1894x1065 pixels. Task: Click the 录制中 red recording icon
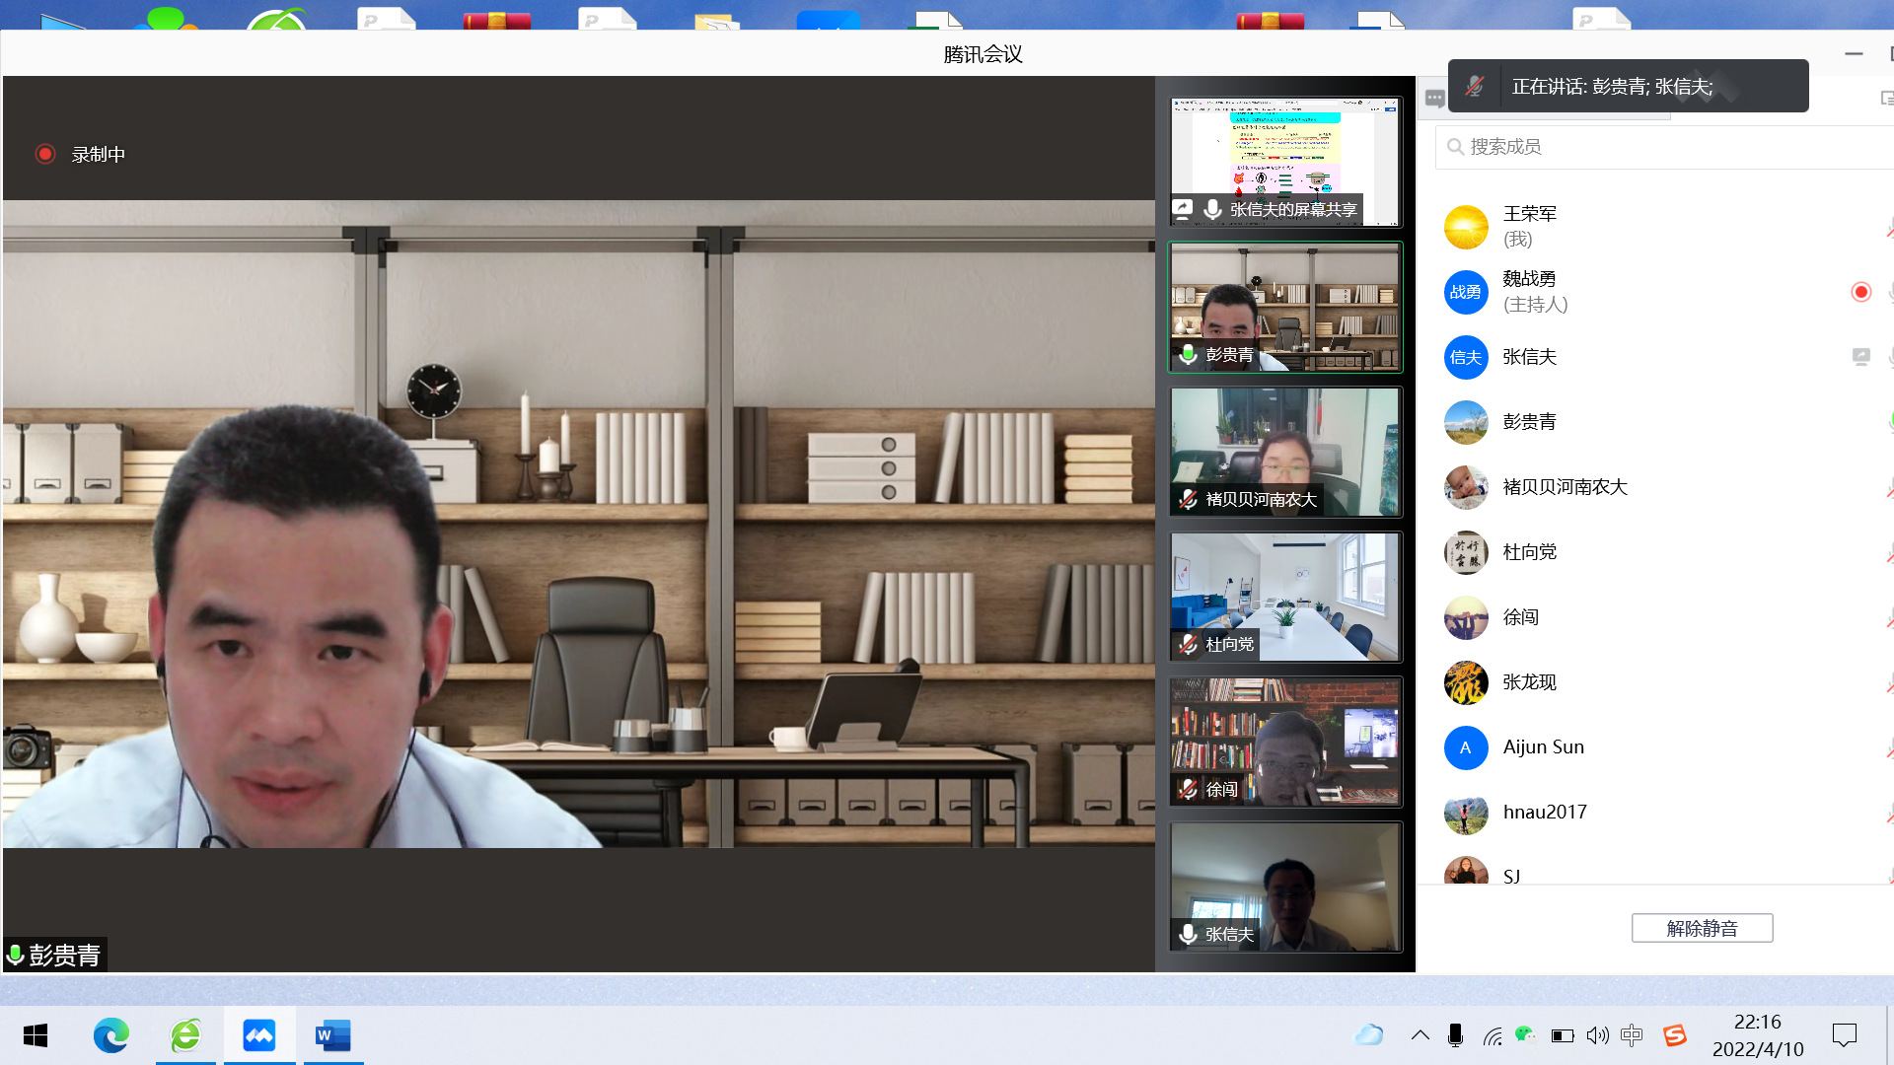45,154
